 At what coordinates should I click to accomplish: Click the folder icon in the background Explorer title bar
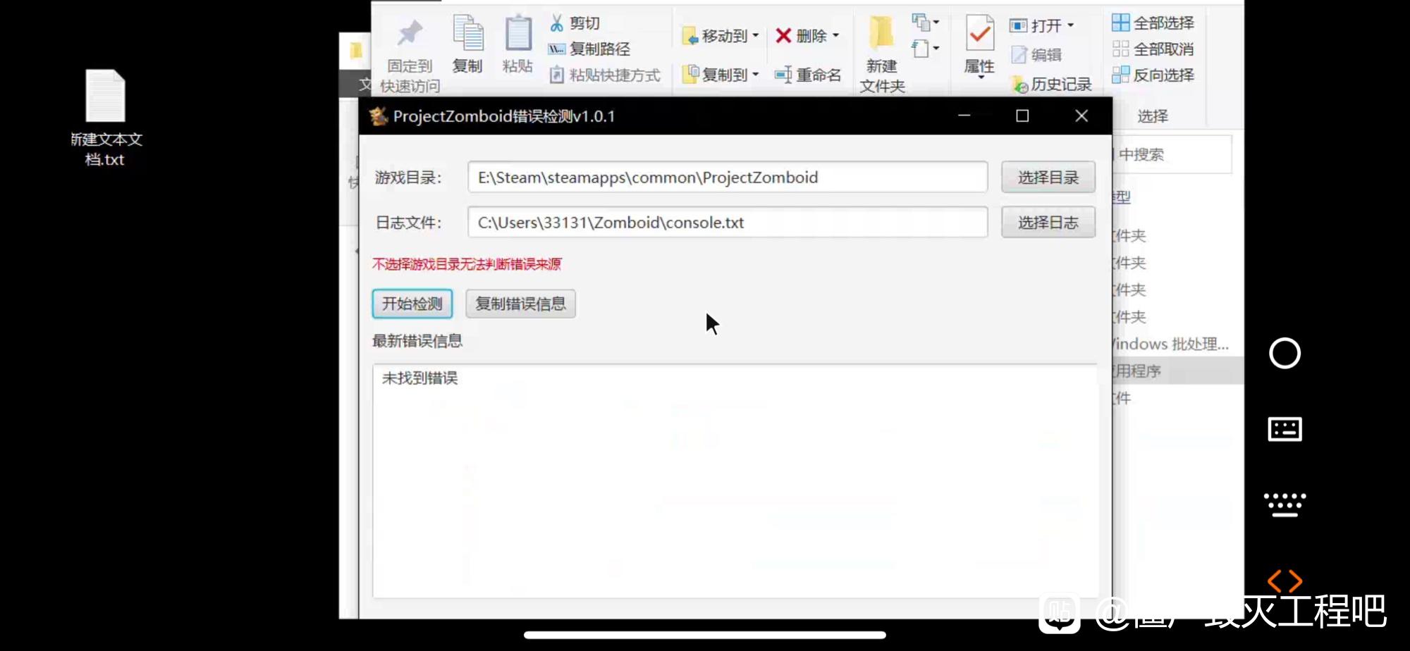[x=356, y=50]
